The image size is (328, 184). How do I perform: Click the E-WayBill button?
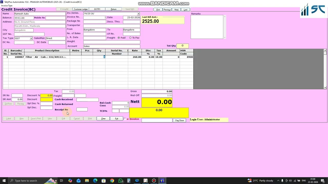coord(64,9)
